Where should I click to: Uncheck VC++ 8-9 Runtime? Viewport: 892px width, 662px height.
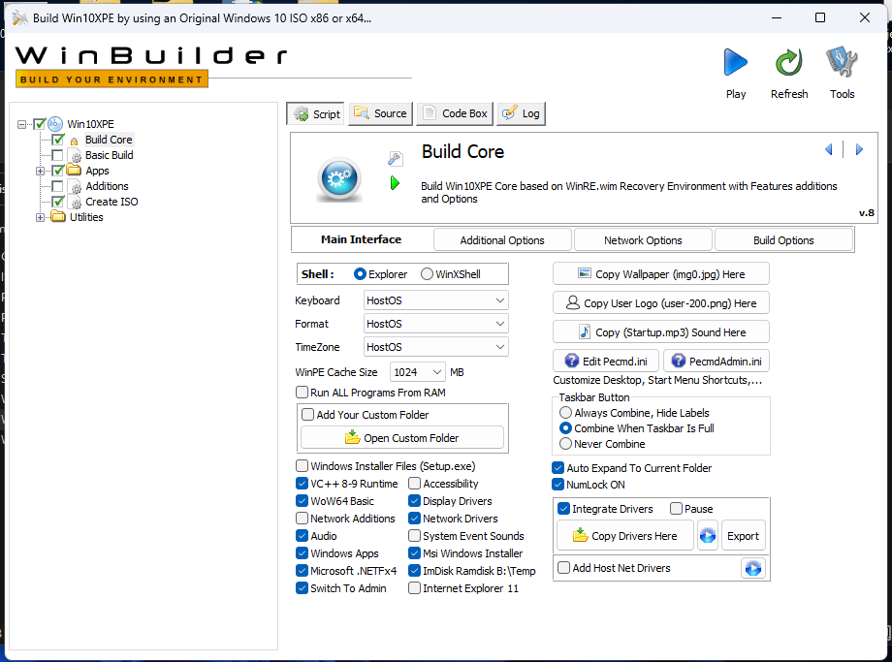coord(303,484)
